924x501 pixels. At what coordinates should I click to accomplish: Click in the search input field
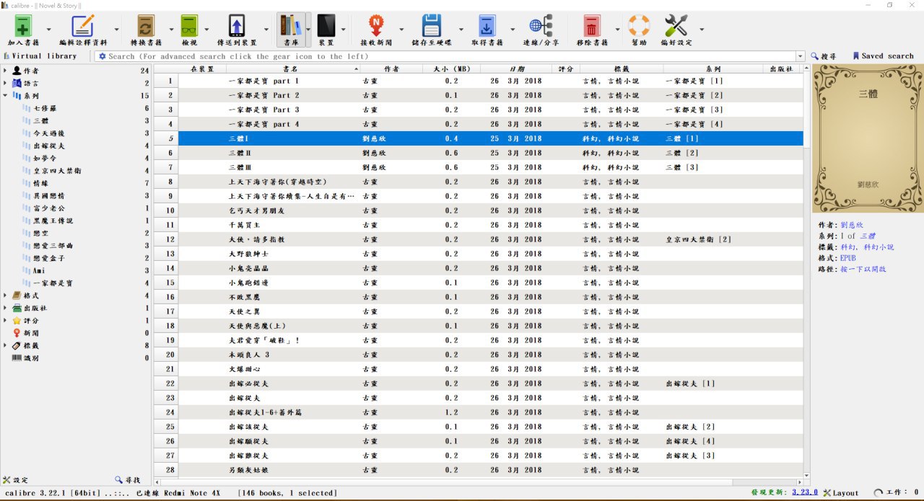[448, 56]
